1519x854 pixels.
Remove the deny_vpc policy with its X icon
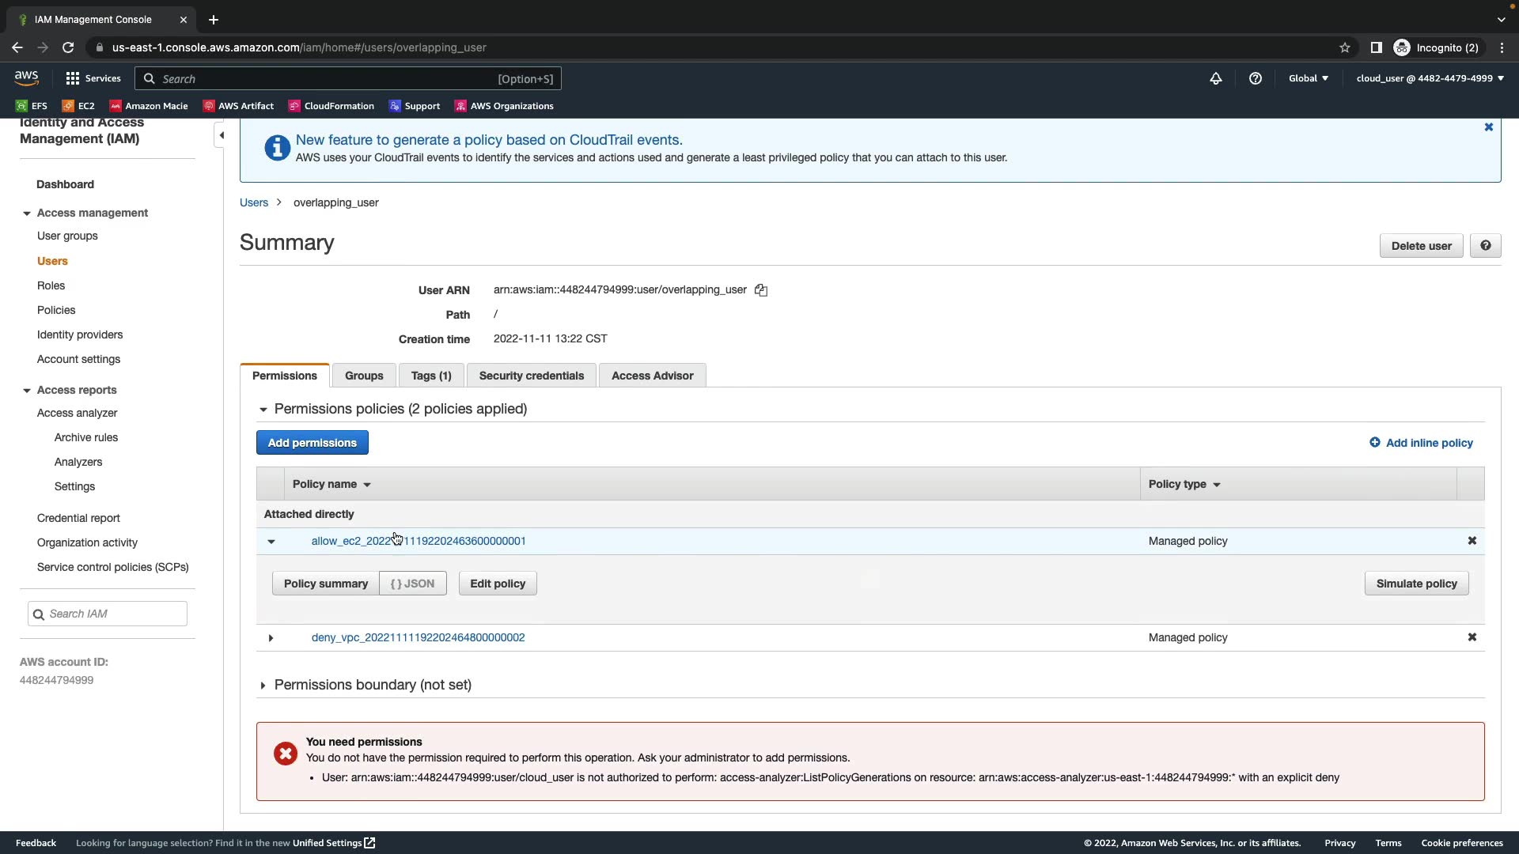tap(1472, 637)
